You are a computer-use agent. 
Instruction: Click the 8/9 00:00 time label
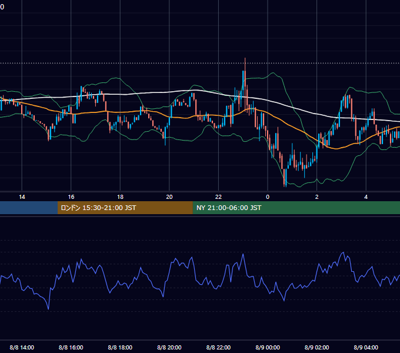pyautogui.click(x=268, y=347)
